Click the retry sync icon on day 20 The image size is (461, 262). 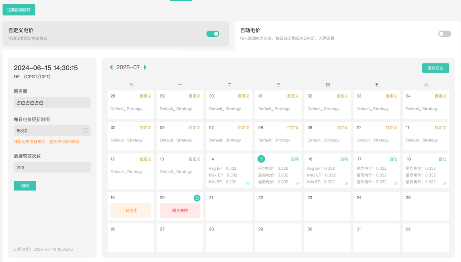click(x=197, y=198)
